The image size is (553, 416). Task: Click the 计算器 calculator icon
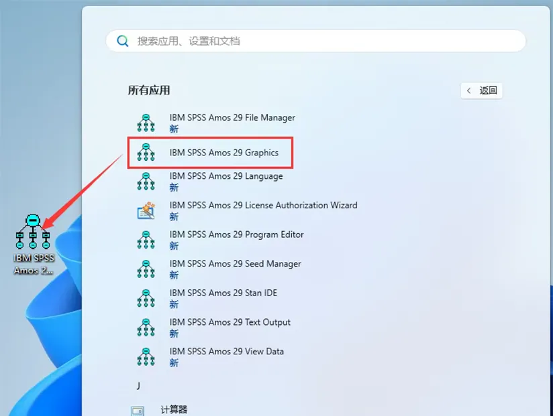click(x=138, y=411)
